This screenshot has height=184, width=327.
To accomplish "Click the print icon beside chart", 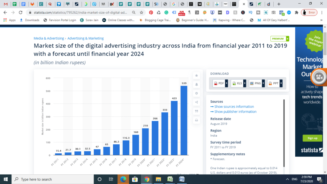I will (196, 120).
